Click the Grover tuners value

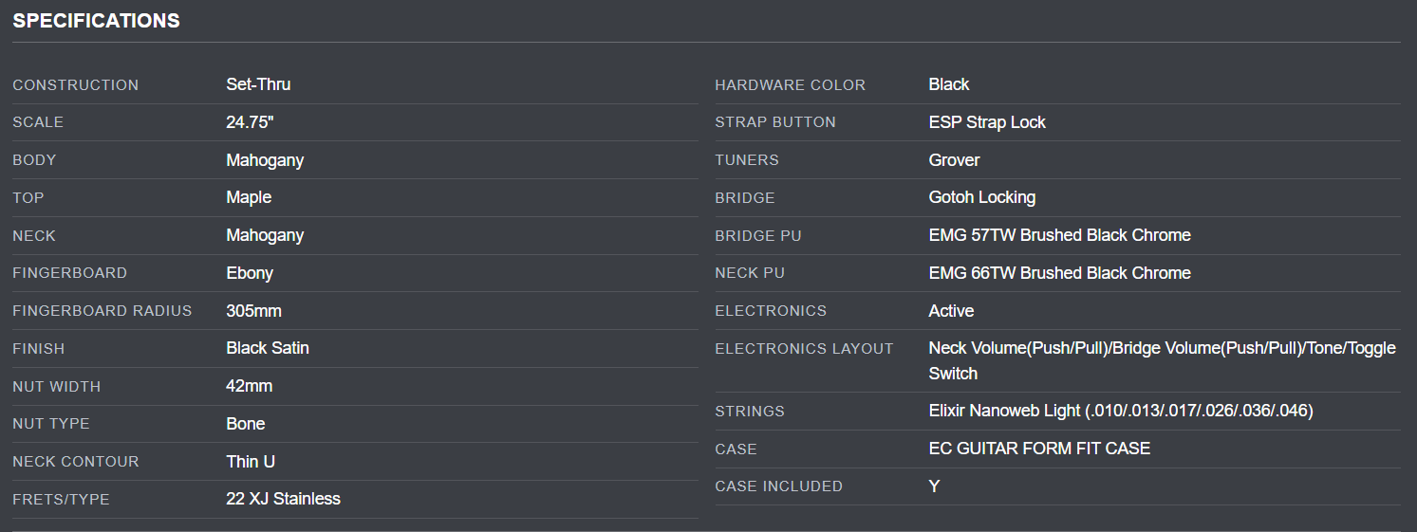(954, 160)
